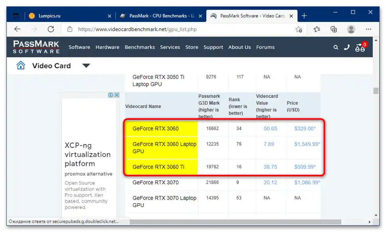Expand the Video Card dropdown arrow
Viewport: 386px width, 232px height.
coord(86,66)
